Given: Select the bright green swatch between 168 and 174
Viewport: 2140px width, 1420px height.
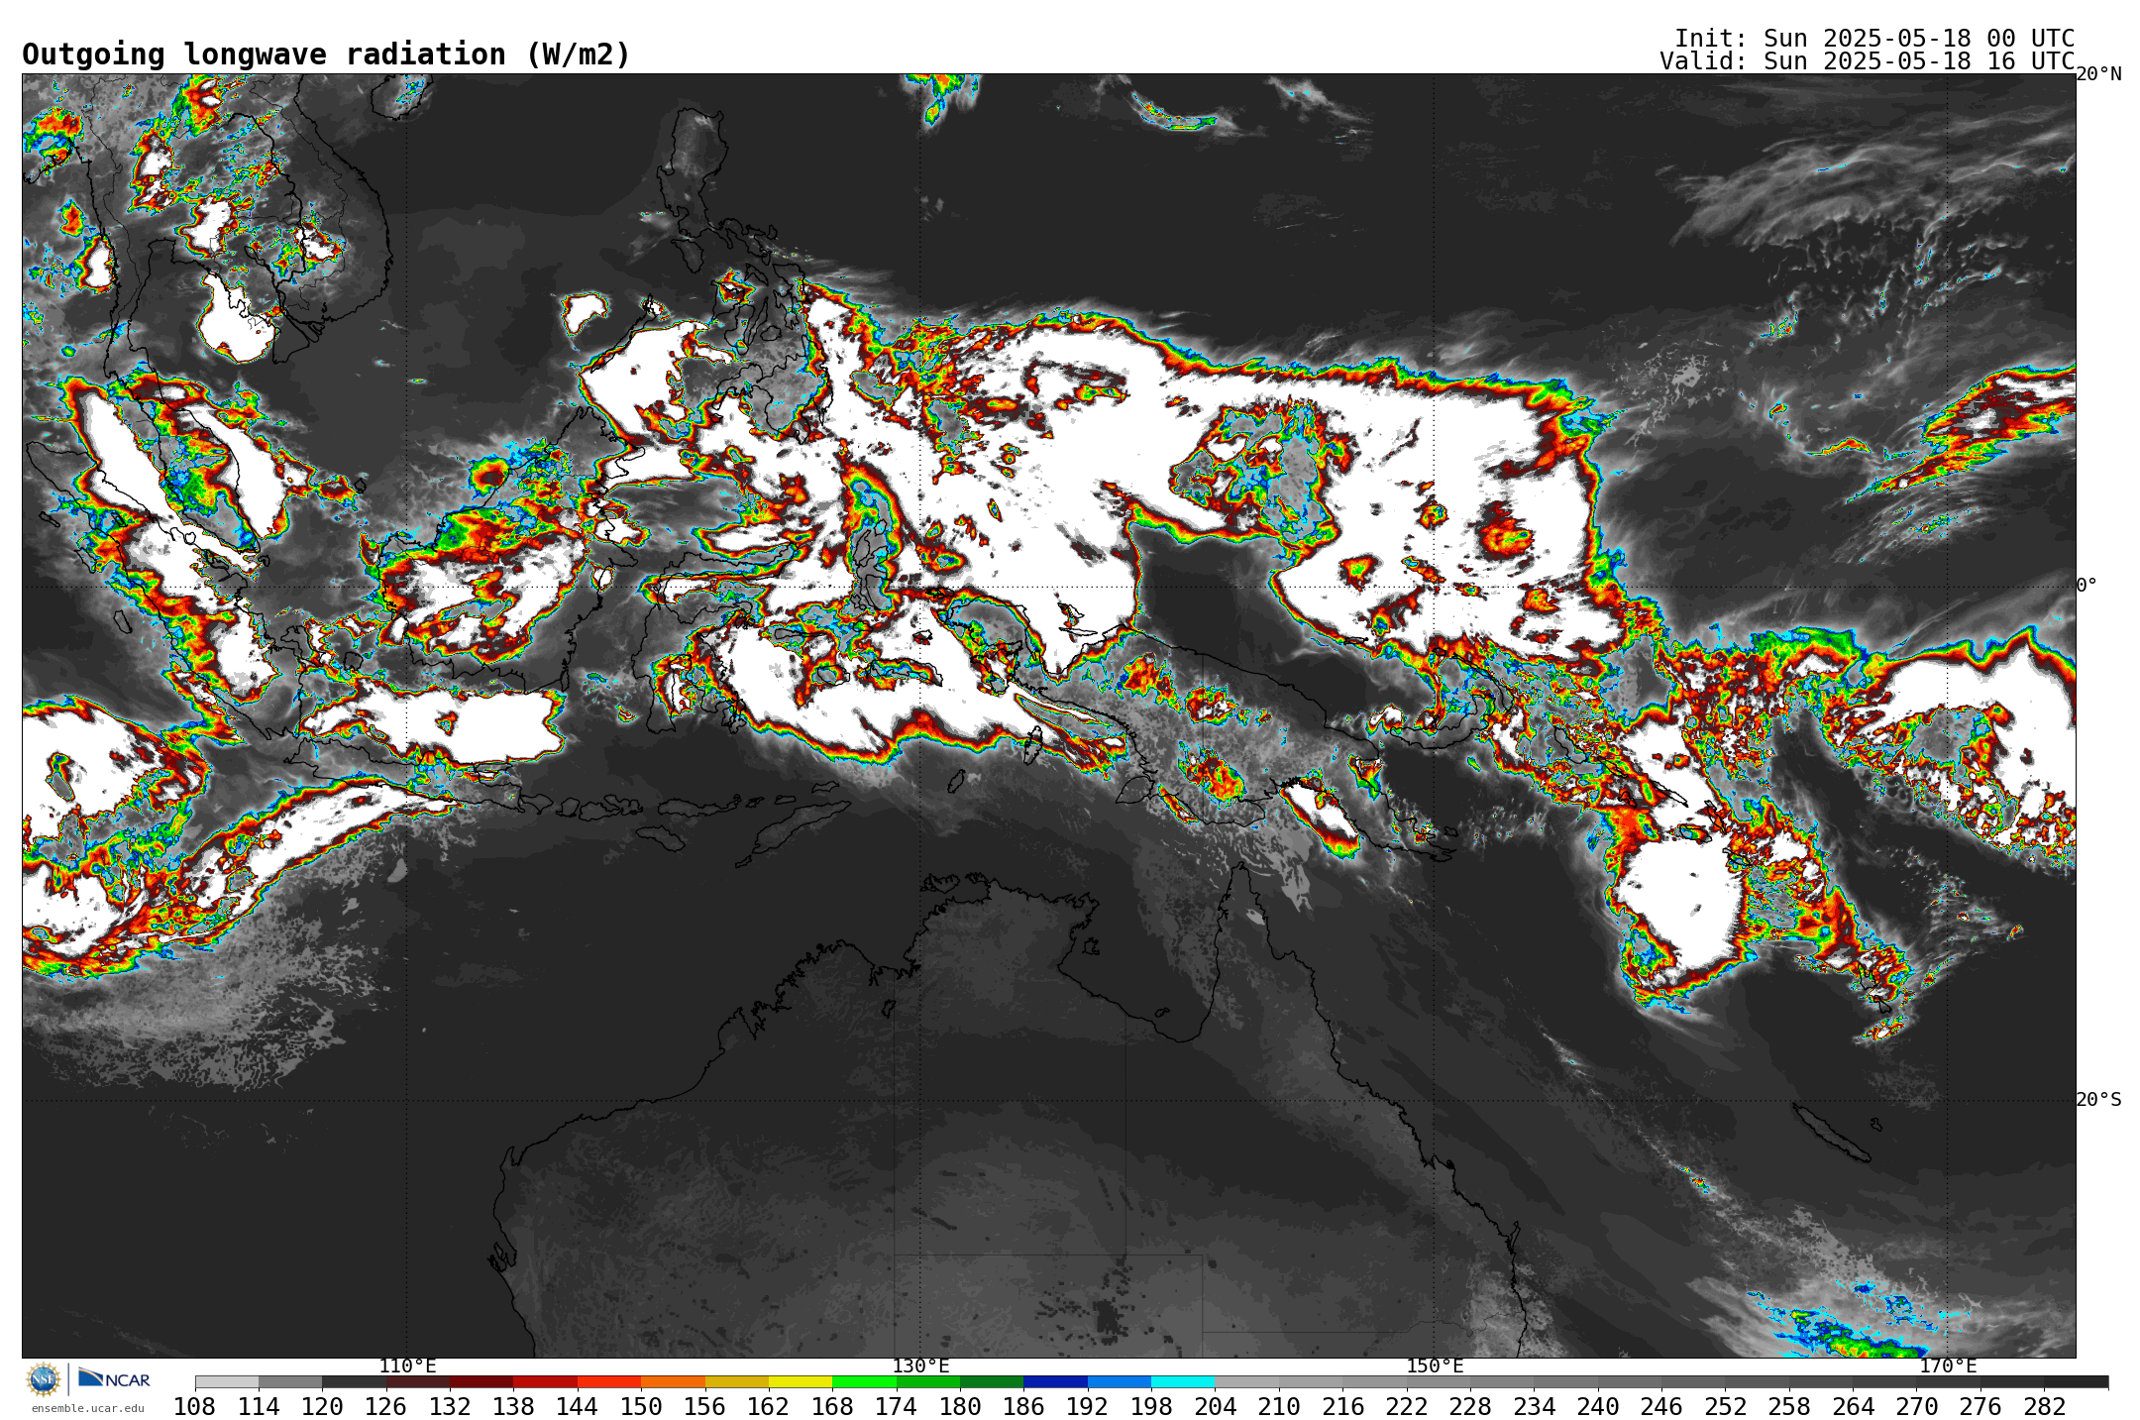Looking at the screenshot, I should pos(864,1382).
